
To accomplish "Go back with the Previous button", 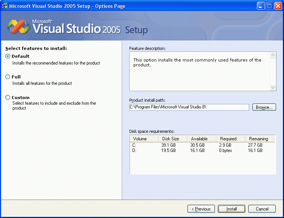I will click(x=201, y=209).
